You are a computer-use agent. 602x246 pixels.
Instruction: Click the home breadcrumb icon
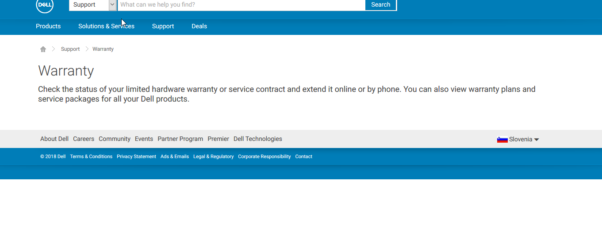coord(43,49)
